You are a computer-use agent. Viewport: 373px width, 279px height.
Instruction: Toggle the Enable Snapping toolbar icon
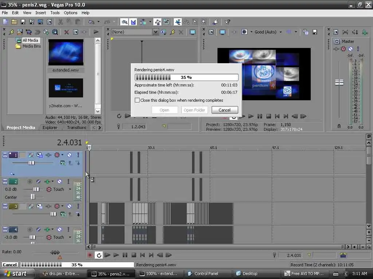(x=125, y=22)
